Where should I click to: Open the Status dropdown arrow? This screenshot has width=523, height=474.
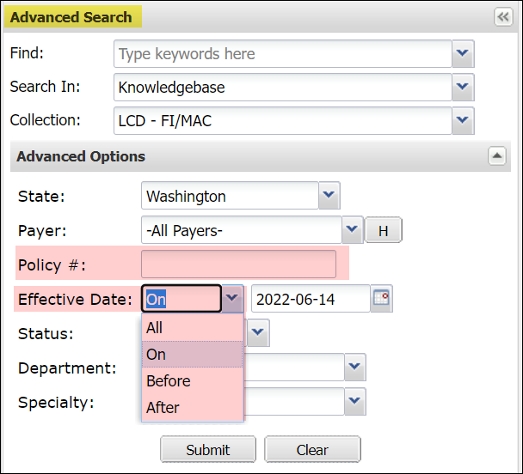(258, 333)
